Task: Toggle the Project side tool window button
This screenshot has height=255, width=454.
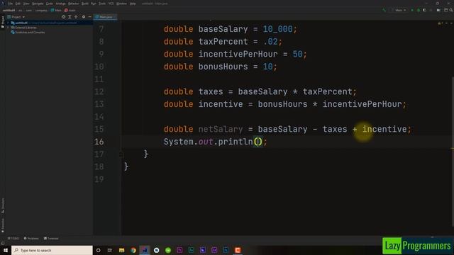Action: pos(3,22)
